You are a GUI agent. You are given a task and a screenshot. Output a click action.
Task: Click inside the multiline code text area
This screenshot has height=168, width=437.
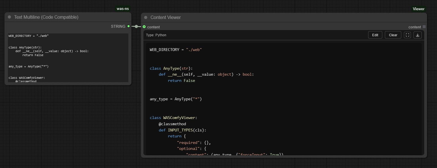click(68, 58)
